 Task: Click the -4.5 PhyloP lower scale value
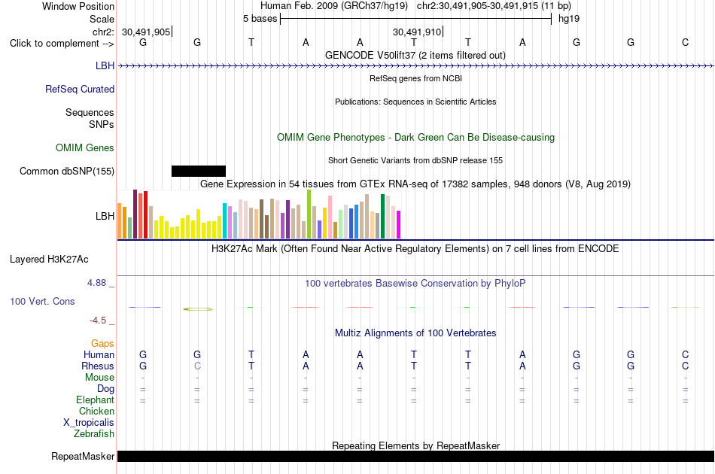[x=98, y=321]
